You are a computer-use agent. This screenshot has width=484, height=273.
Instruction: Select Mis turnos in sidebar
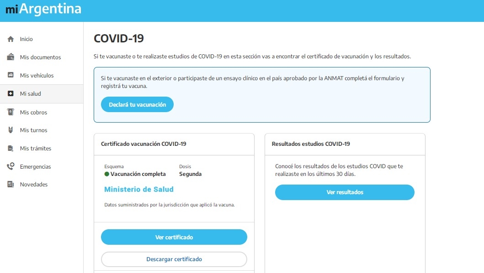(x=33, y=130)
